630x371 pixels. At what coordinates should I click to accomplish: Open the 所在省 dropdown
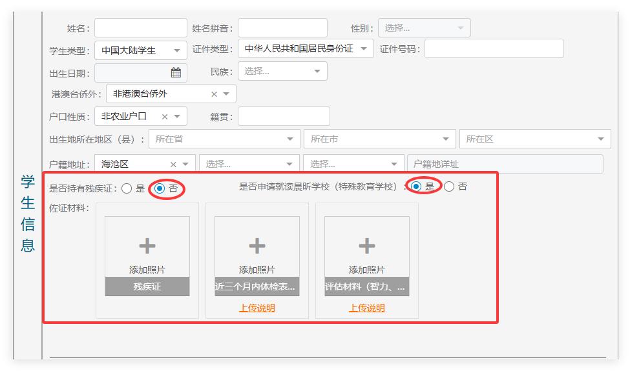(224, 139)
